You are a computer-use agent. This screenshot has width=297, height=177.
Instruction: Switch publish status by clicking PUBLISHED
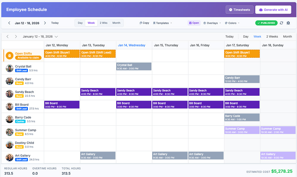coord(266,23)
